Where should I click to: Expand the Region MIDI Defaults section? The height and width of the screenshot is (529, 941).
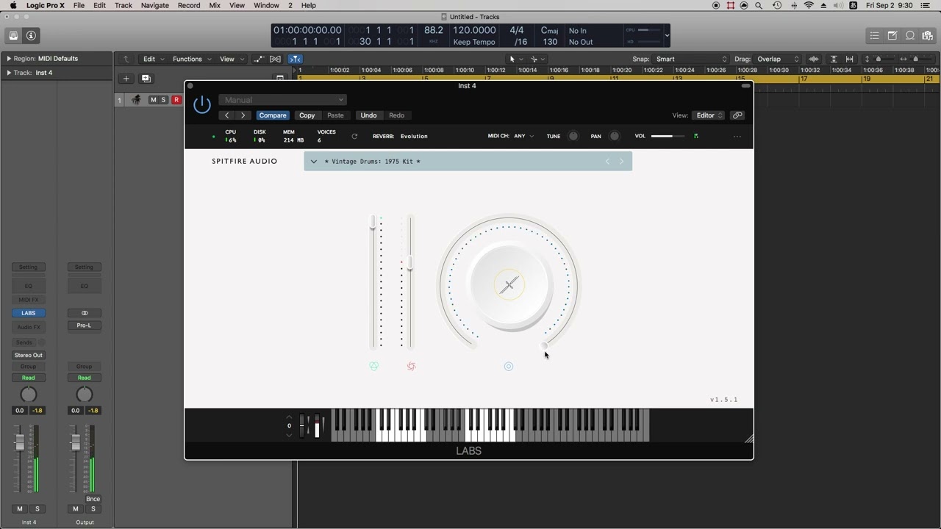coord(9,59)
